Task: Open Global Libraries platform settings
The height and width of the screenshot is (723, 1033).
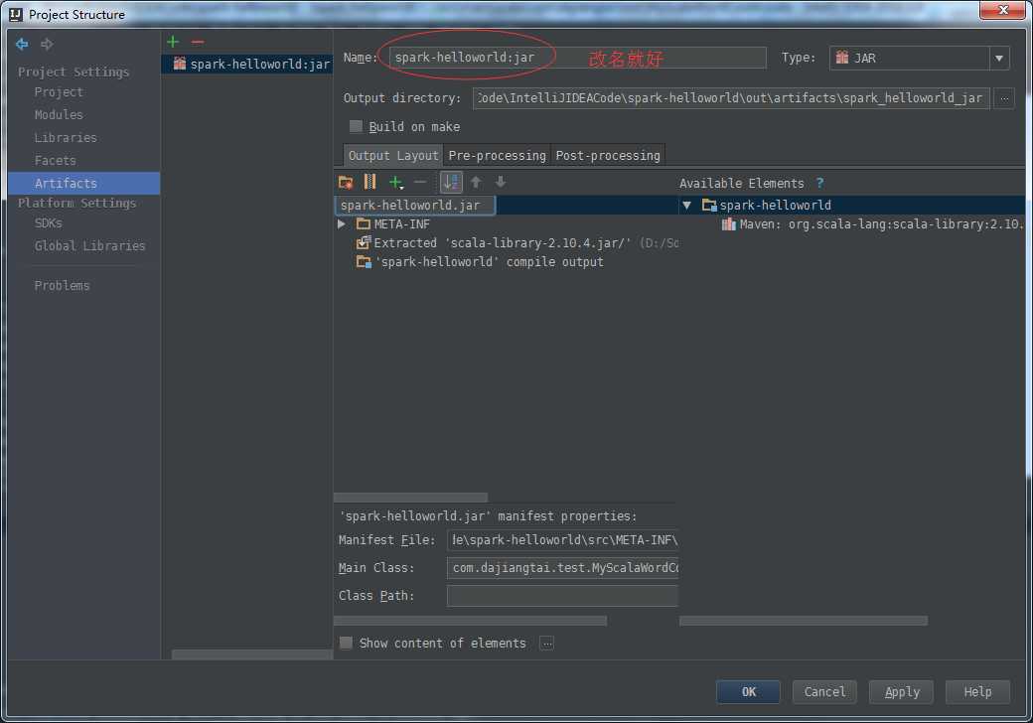Action: 89,245
